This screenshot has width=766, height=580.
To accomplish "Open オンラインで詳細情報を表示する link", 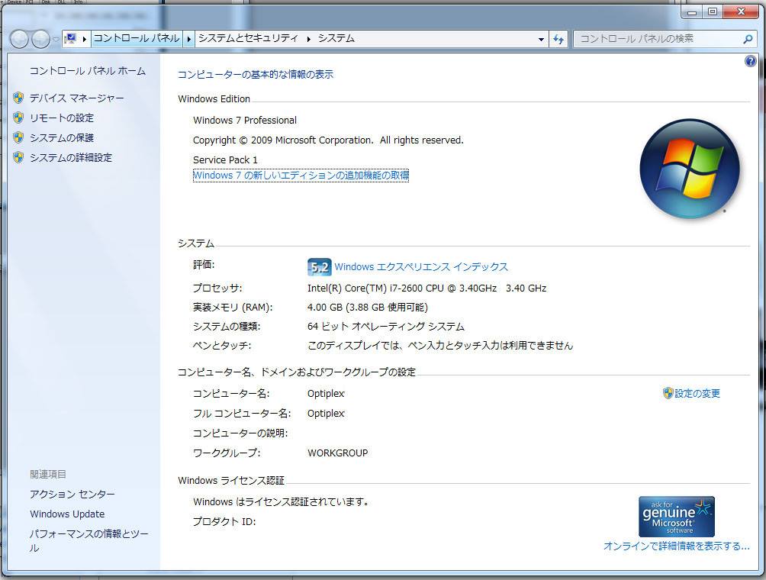I will coord(677,546).
